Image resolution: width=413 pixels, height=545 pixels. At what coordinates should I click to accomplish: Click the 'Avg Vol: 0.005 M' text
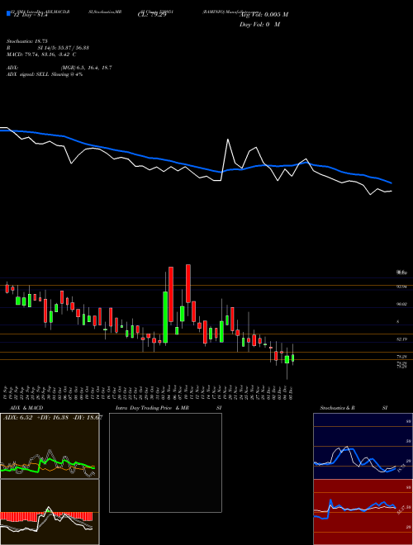click(263, 15)
